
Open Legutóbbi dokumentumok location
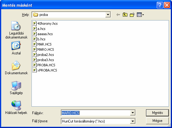(16, 30)
